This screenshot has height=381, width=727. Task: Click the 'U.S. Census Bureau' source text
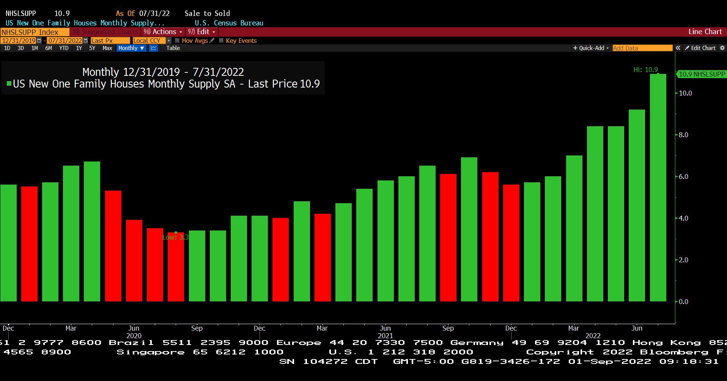click(x=229, y=23)
